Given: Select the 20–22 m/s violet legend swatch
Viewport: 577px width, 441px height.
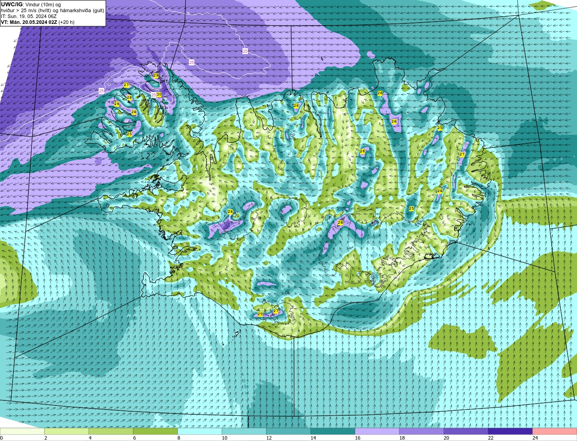Looking at the screenshot, I should click(466, 431).
